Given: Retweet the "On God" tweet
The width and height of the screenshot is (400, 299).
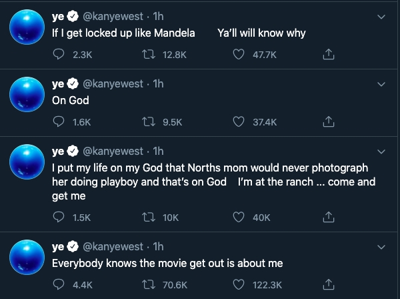Looking at the screenshot, I should pyautogui.click(x=151, y=122).
